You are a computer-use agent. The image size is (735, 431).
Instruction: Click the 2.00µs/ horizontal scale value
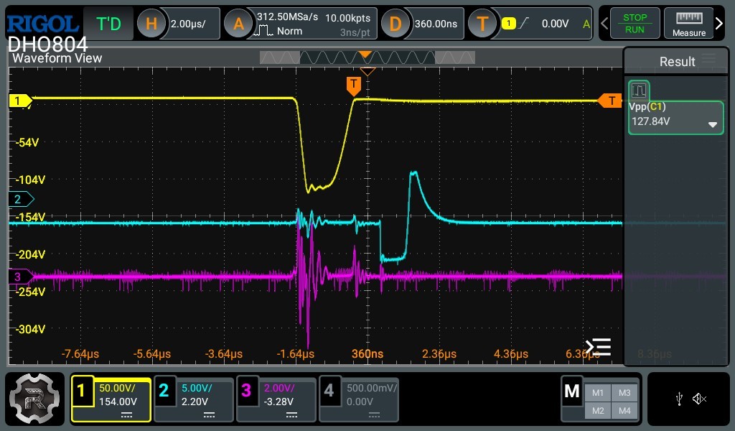pyautogui.click(x=188, y=24)
